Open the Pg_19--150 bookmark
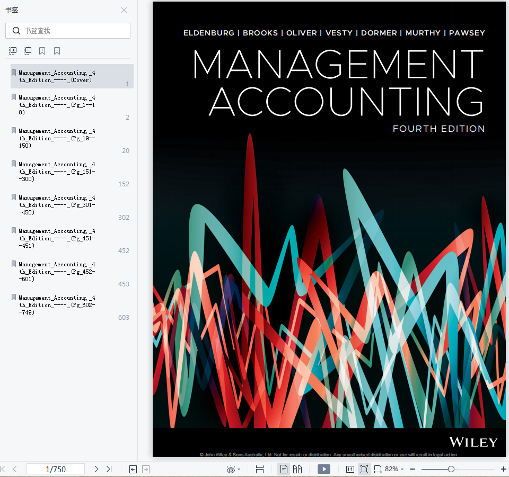 pos(72,138)
